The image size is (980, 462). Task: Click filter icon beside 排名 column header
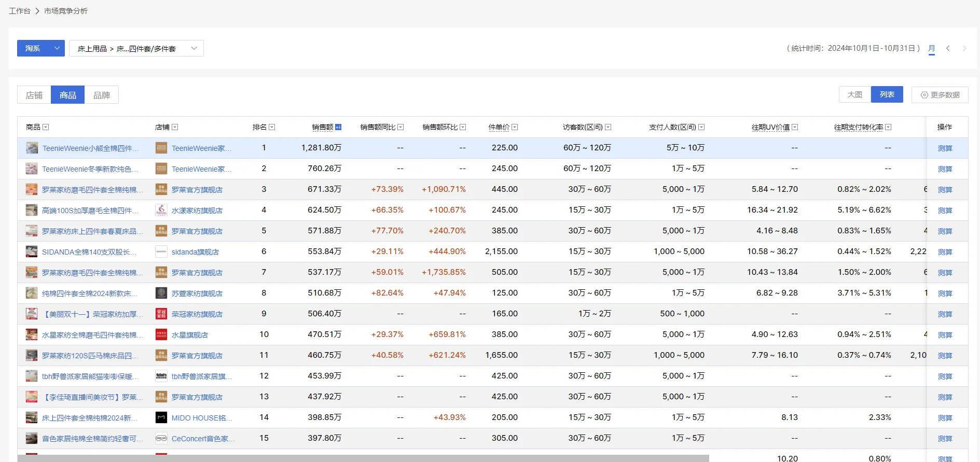272,127
